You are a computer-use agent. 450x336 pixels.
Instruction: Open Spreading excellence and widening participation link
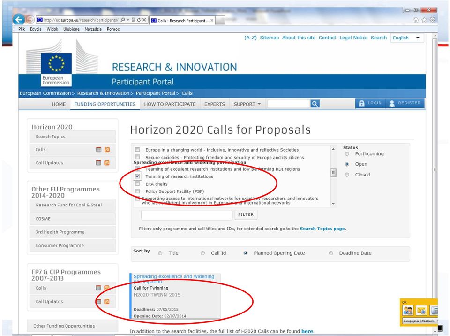174,279
